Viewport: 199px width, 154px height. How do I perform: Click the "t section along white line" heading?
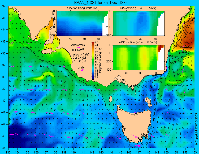(82, 8)
